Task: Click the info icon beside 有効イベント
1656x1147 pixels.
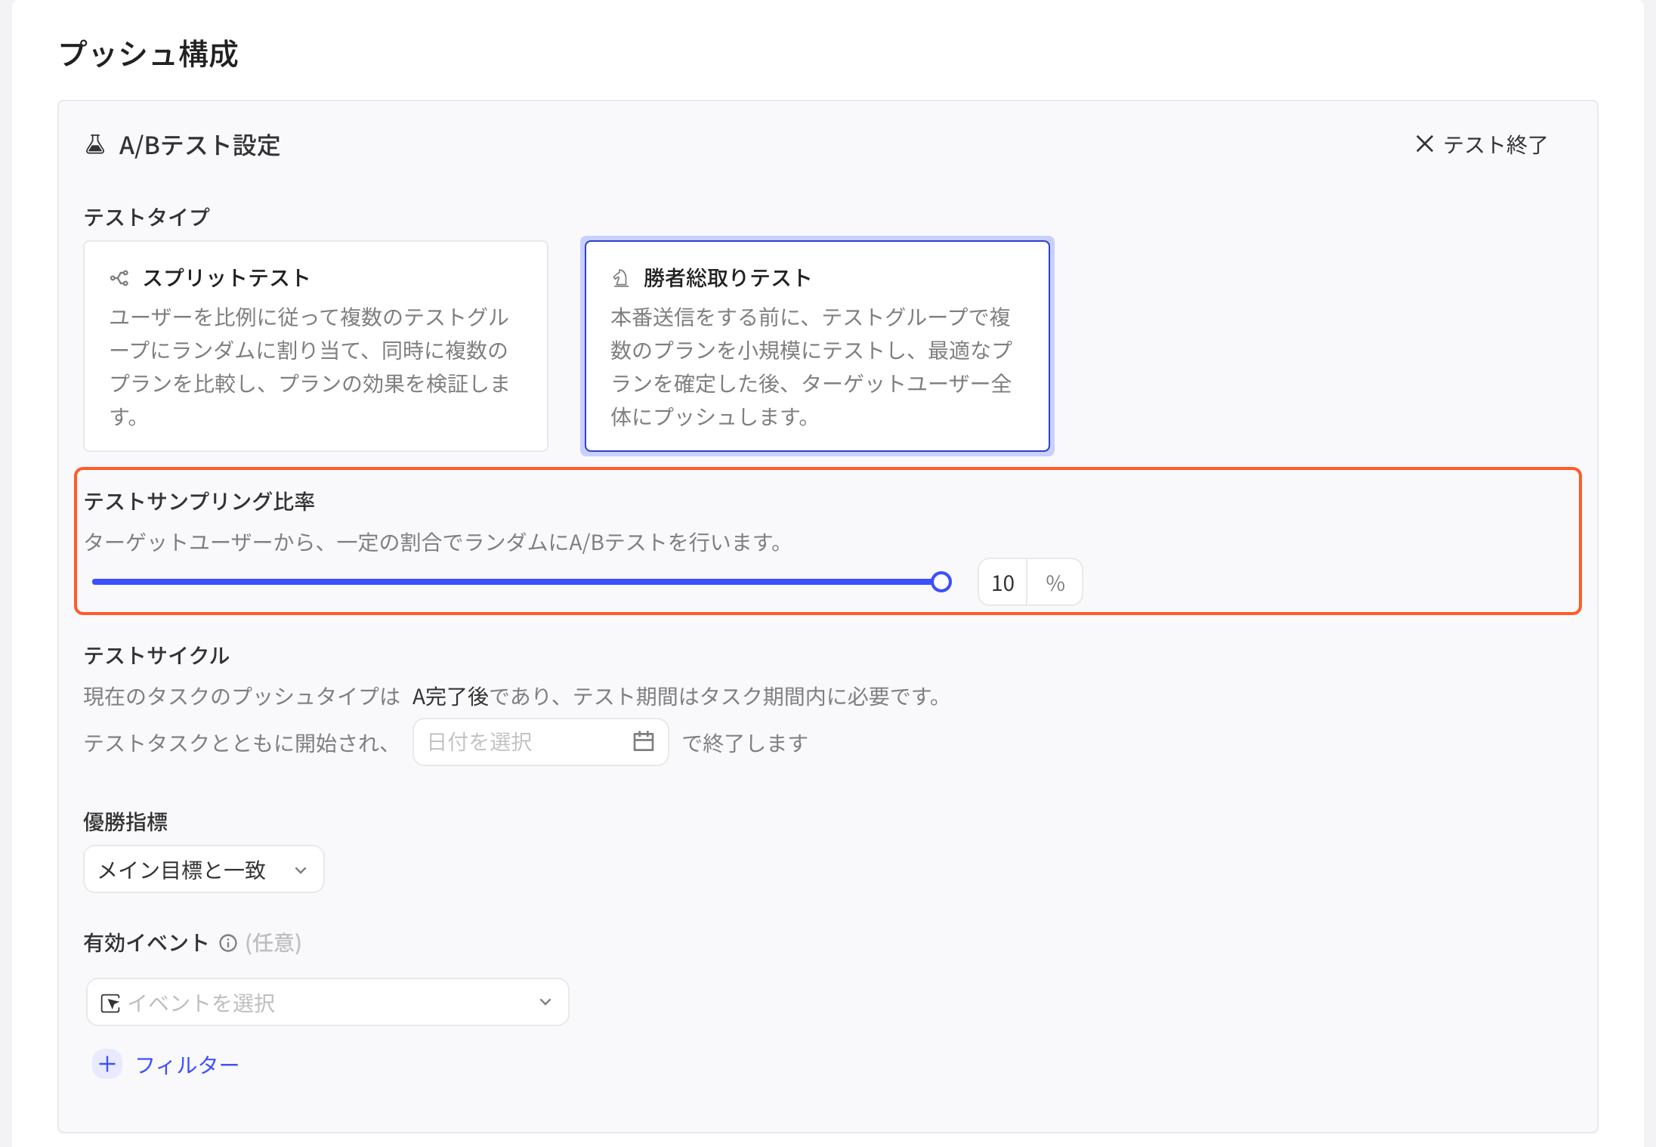Action: click(228, 943)
